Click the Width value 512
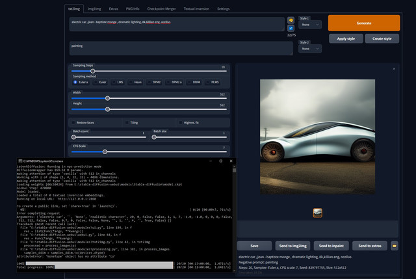416x279 pixels. coord(222,94)
